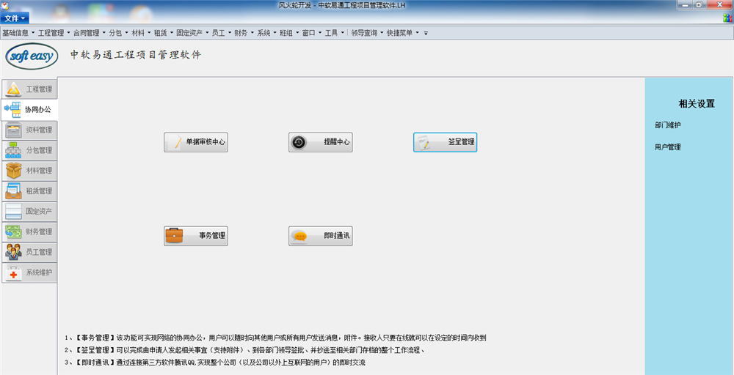Click the 中软易通工程项目管理软件 title text
The height and width of the screenshot is (375, 734).
pyautogui.click(x=136, y=55)
